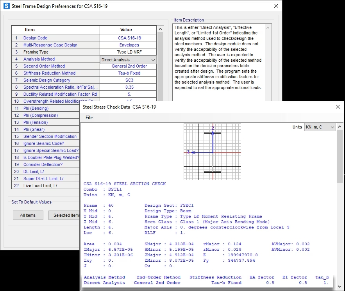Click the Second Order Method value
The height and width of the screenshot is (291, 345).
click(129, 66)
